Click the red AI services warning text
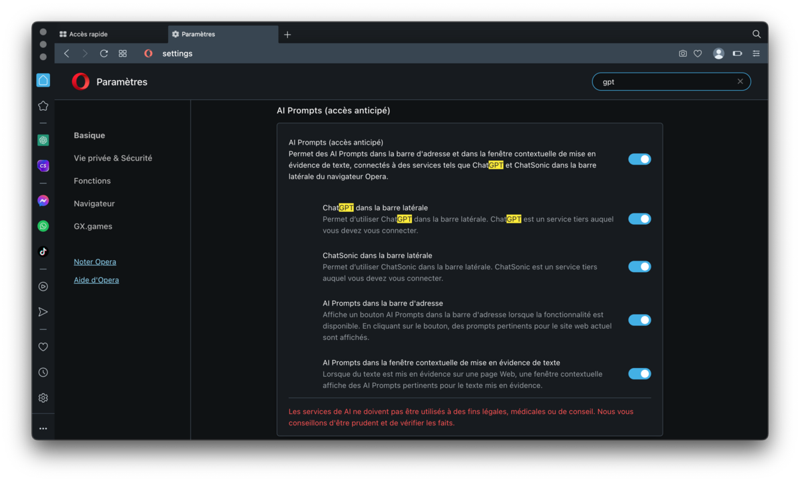The height and width of the screenshot is (482, 800). tap(461, 417)
